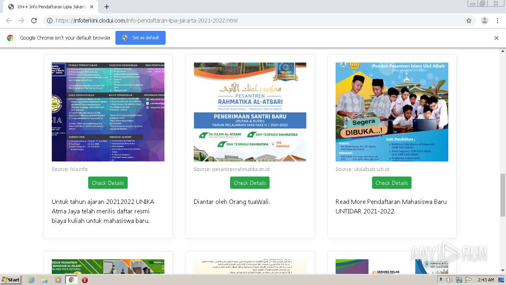Launch Internet Explorer from the taskbar
Viewport: 506px width, 285px height.
click(31, 280)
